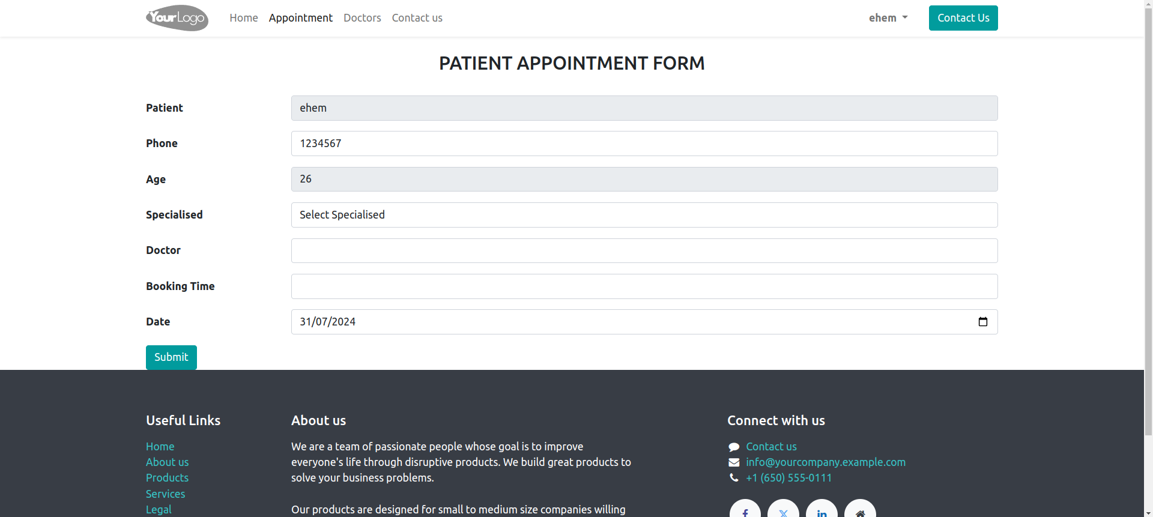This screenshot has width=1153, height=517.
Task: Click the speech bubble icon in footer
Action: pyautogui.click(x=734, y=447)
